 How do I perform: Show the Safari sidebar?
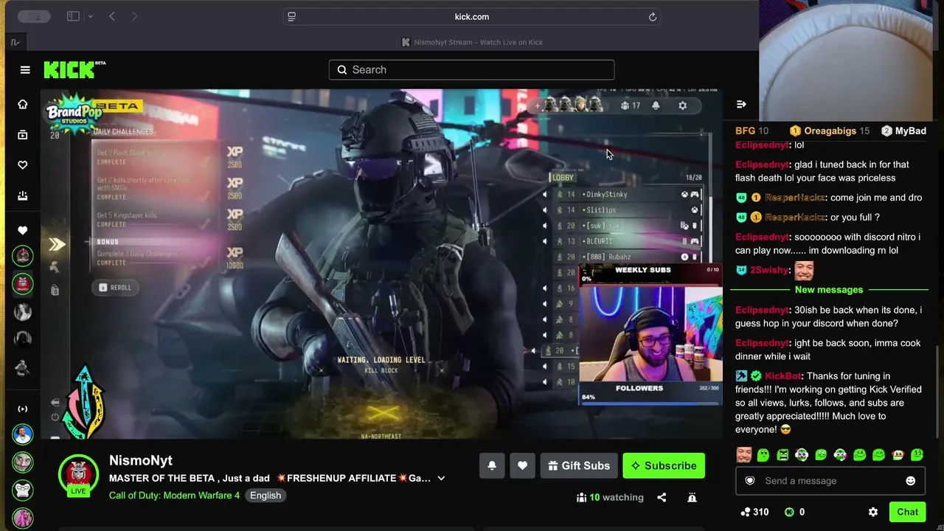click(x=73, y=16)
